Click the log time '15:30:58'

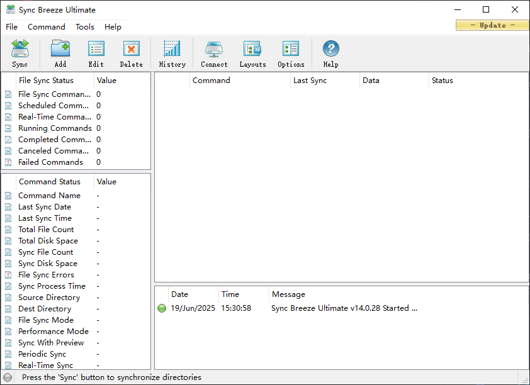tap(236, 308)
